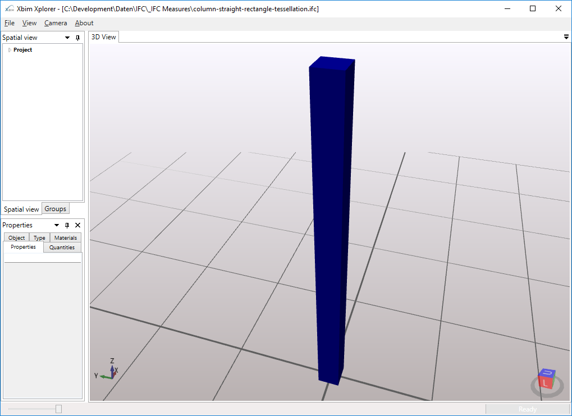The width and height of the screenshot is (572, 416).
Task: Open the Type properties tab
Action: 39,237
